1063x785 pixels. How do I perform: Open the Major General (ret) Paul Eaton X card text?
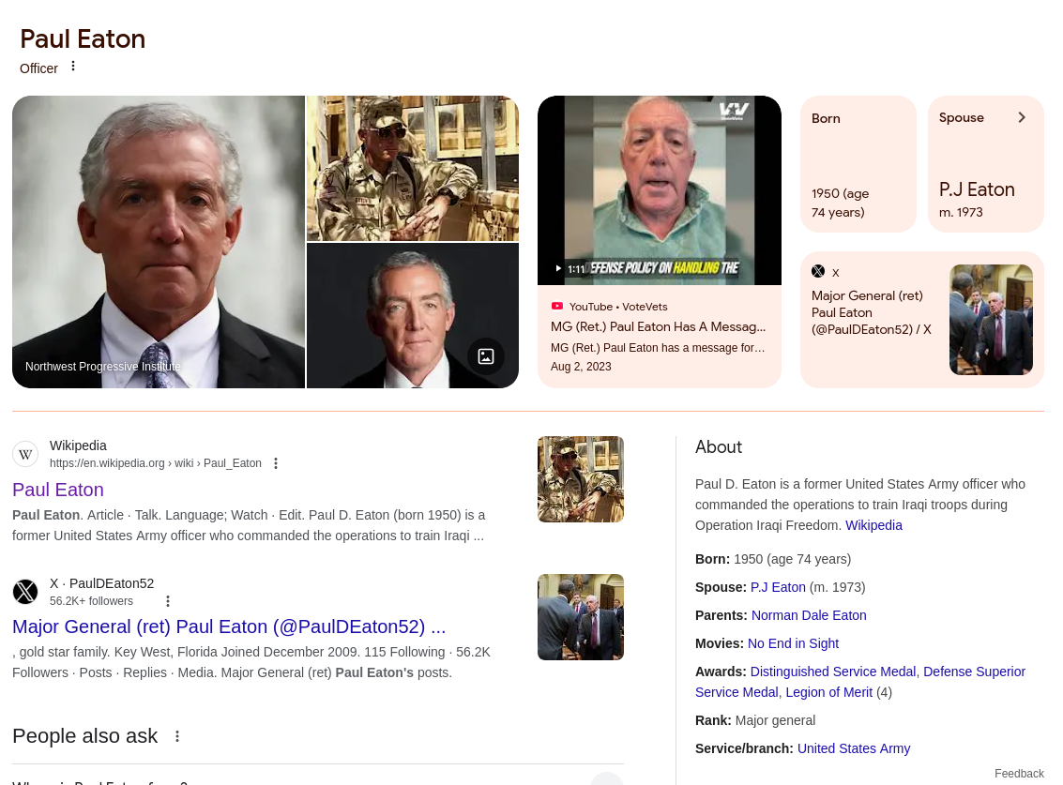click(872, 312)
